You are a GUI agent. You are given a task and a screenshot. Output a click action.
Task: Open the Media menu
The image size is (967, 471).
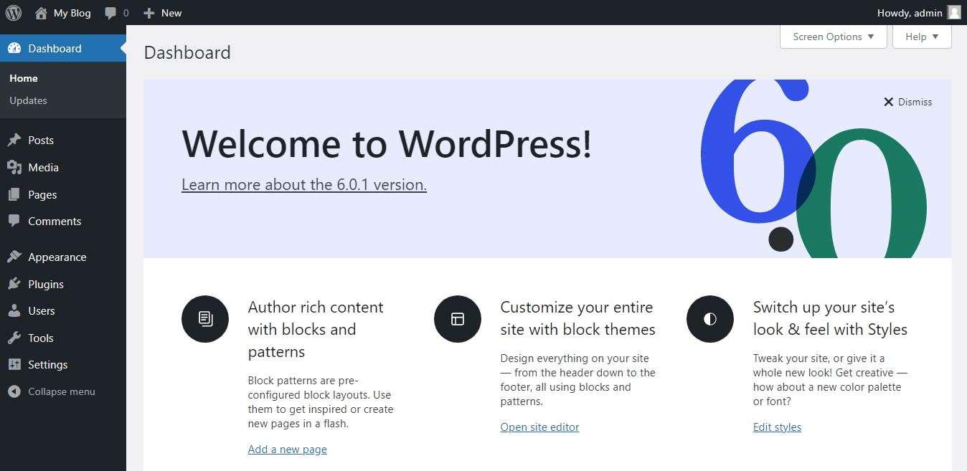pyautogui.click(x=63, y=167)
